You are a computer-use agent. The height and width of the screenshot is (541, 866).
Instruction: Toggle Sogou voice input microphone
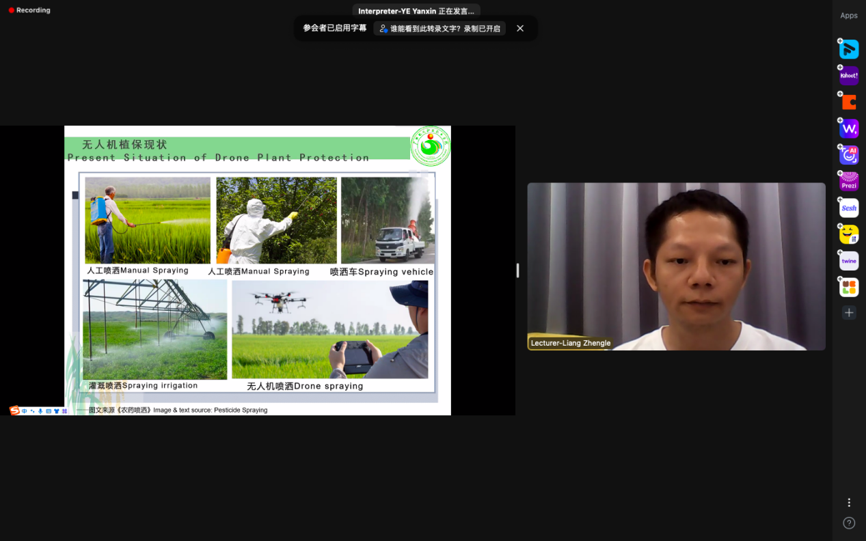pos(40,411)
